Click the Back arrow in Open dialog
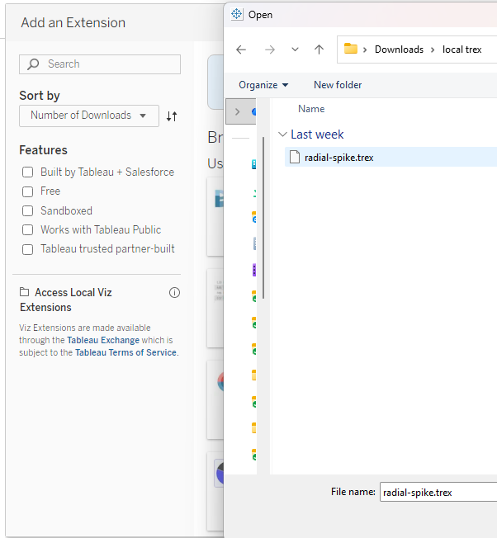 (x=241, y=50)
